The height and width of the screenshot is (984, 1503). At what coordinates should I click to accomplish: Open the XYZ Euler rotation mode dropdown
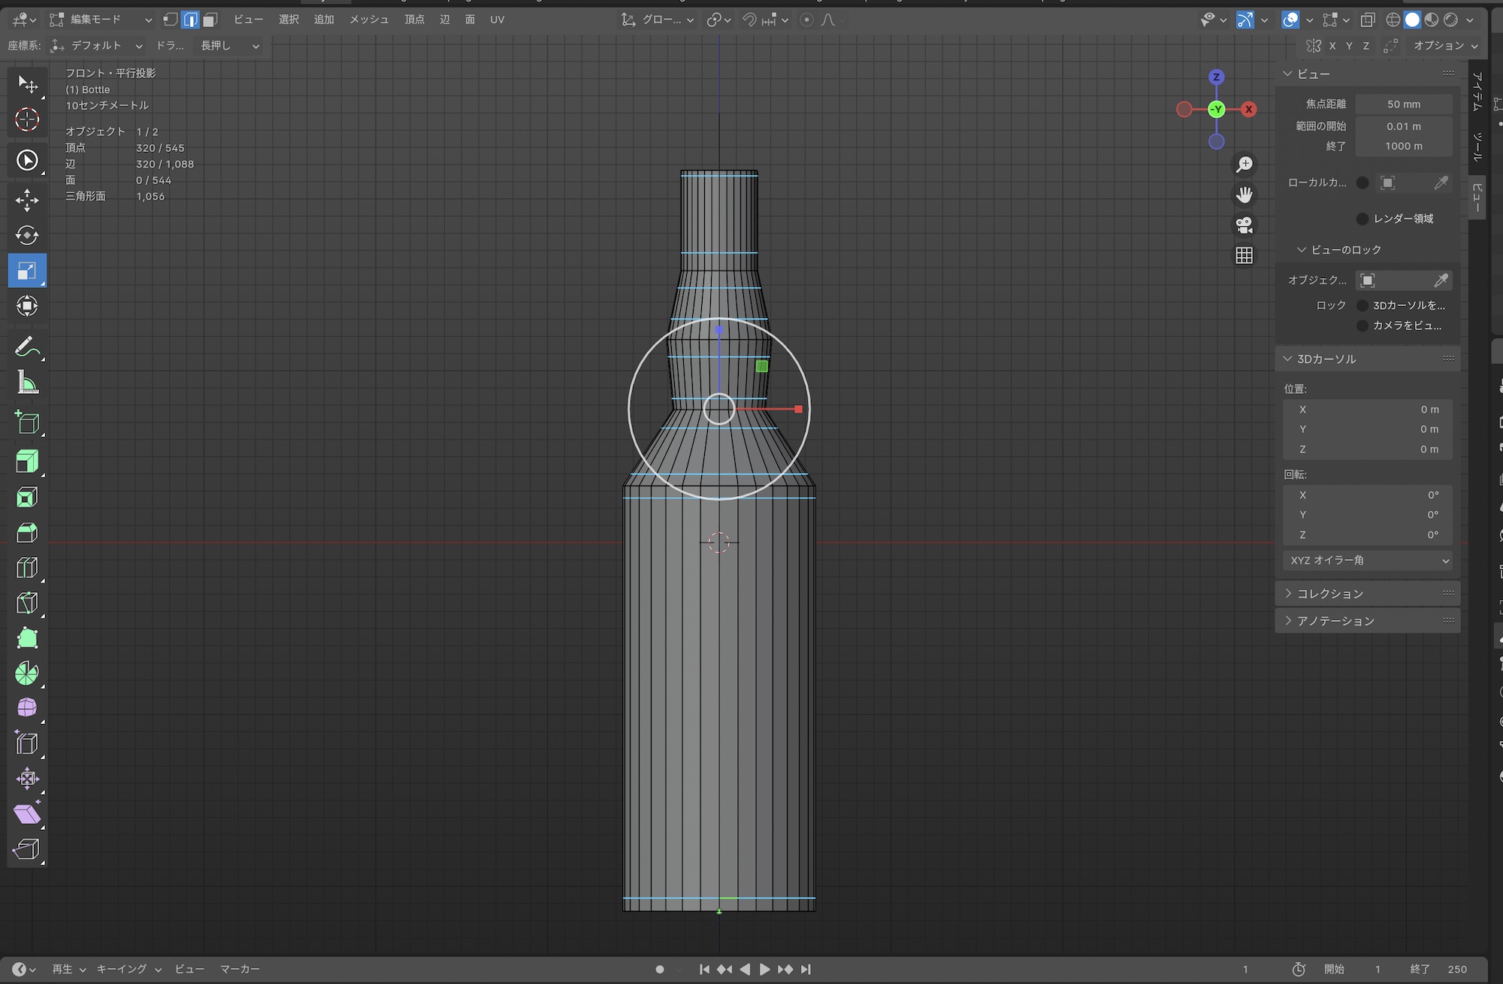1367,561
